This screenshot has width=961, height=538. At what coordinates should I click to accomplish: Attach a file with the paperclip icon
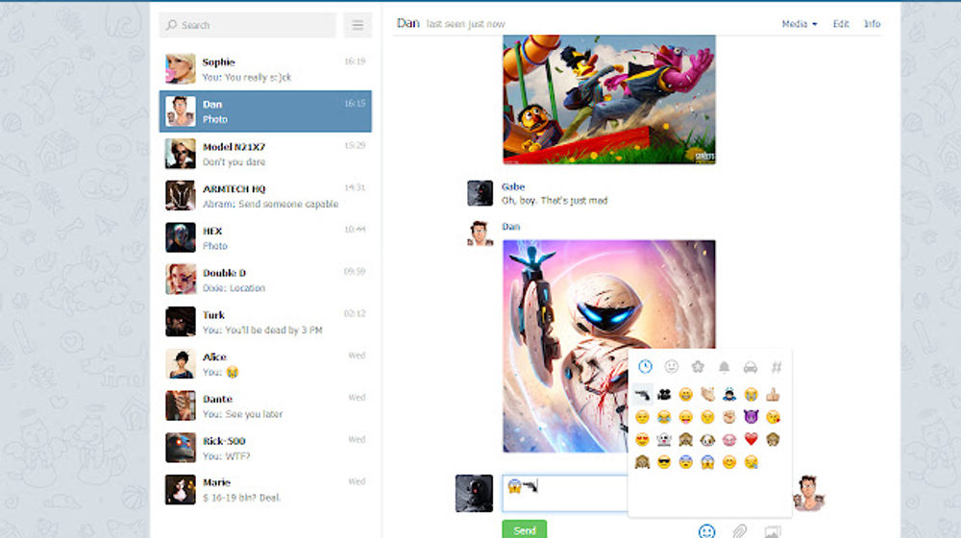click(x=740, y=530)
